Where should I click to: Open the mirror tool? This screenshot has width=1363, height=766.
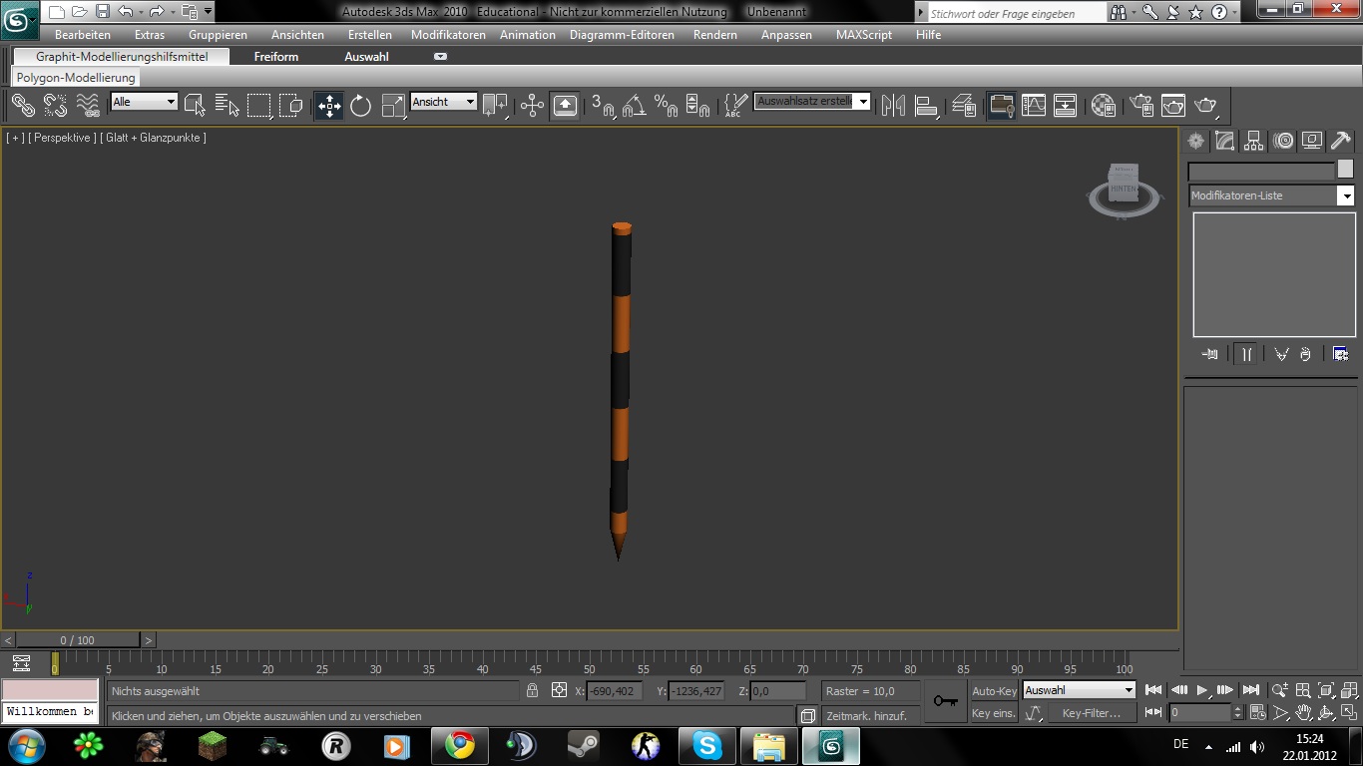[x=893, y=104]
